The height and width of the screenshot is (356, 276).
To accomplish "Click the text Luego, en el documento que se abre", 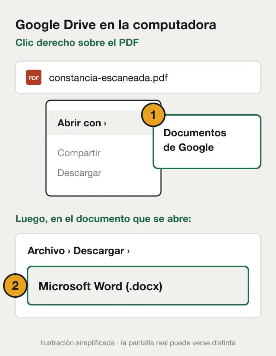I will coord(103,219).
